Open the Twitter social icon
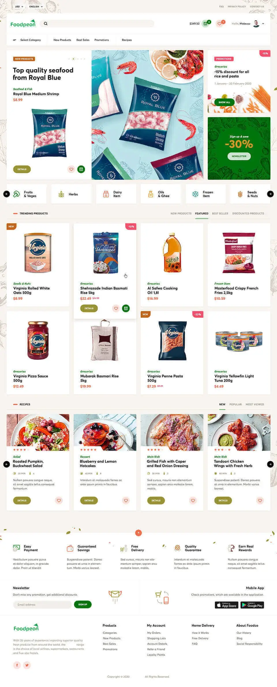277x687 pixels. (27, 665)
